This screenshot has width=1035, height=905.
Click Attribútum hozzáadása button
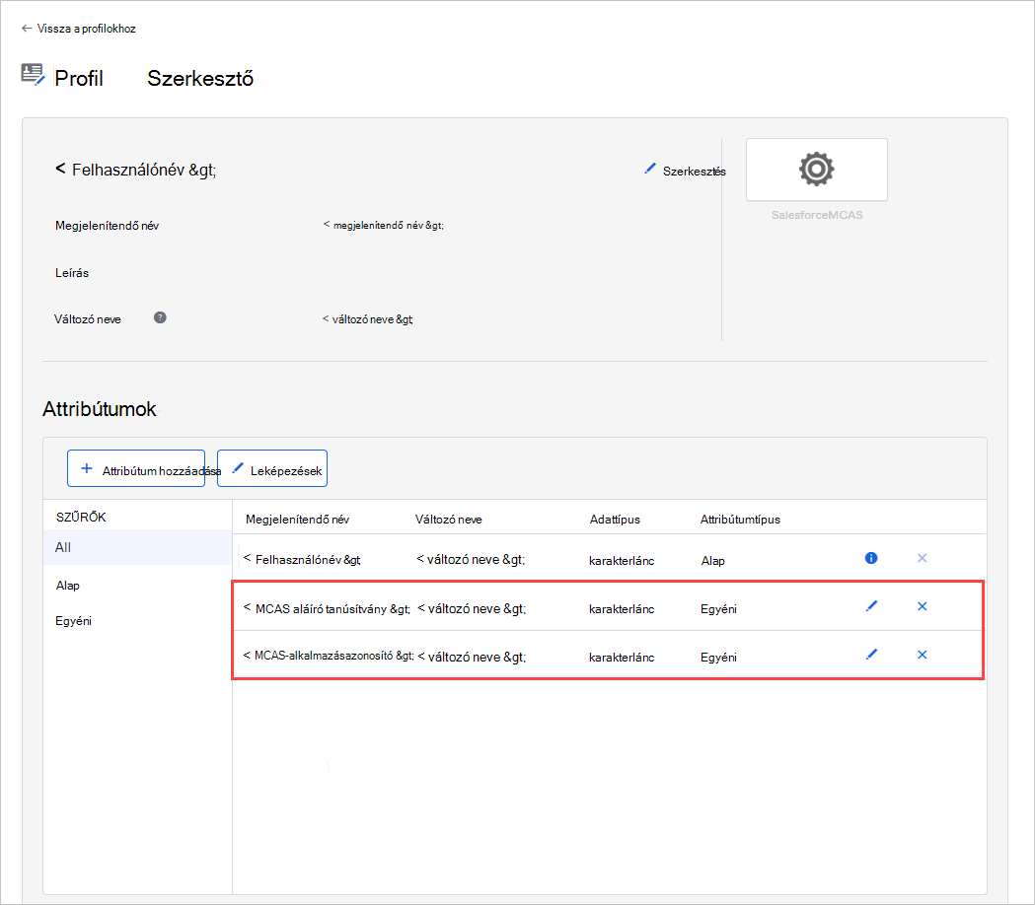[136, 468]
